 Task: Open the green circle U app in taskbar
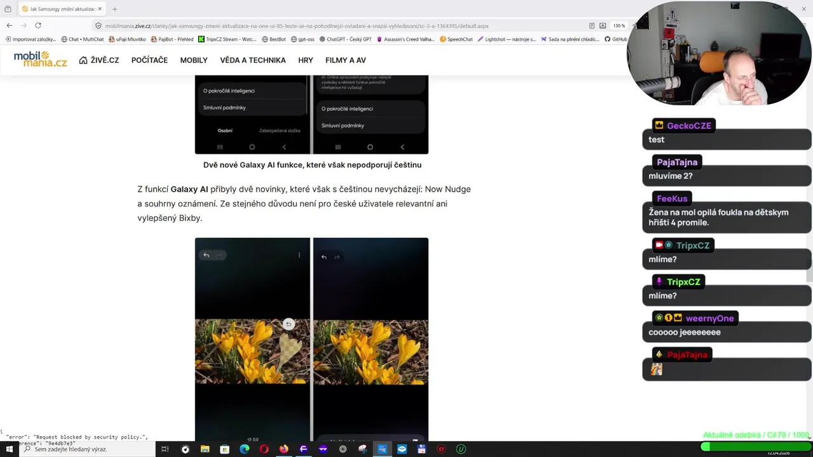(x=461, y=449)
